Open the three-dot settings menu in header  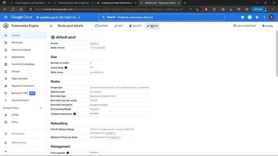264,17
